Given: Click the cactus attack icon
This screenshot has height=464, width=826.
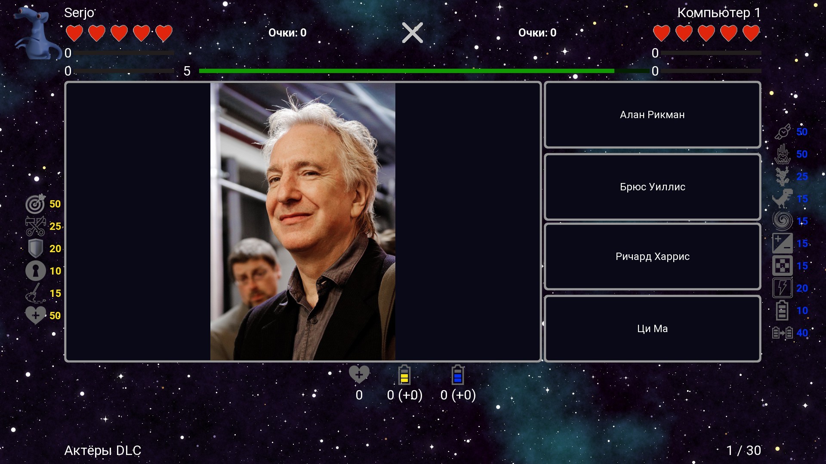Looking at the screenshot, I should click(783, 177).
